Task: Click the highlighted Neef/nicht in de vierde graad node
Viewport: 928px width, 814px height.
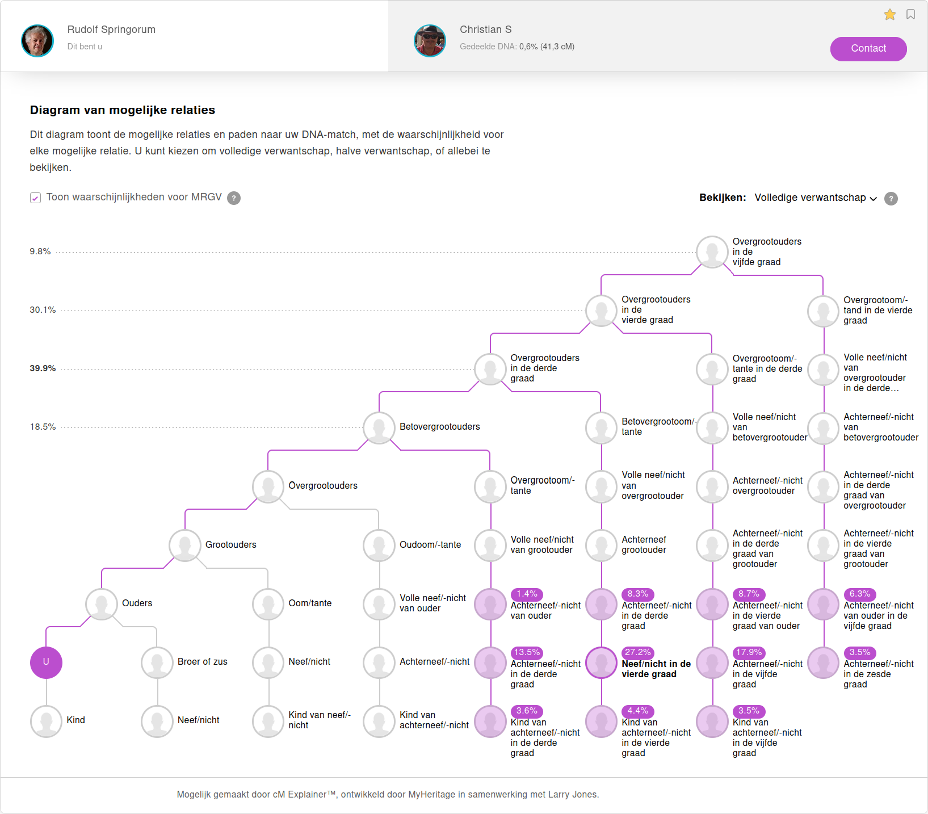Action: coord(601,662)
